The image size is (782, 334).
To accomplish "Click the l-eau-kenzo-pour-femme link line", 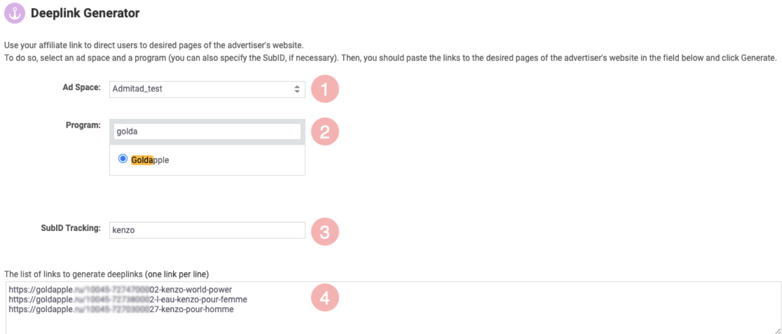I will click(128, 299).
